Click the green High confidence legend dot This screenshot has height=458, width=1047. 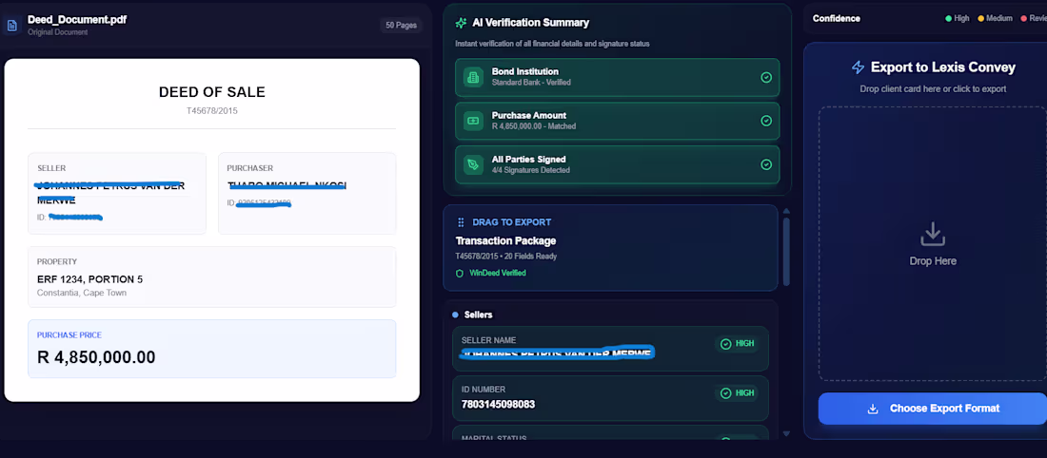click(x=948, y=19)
